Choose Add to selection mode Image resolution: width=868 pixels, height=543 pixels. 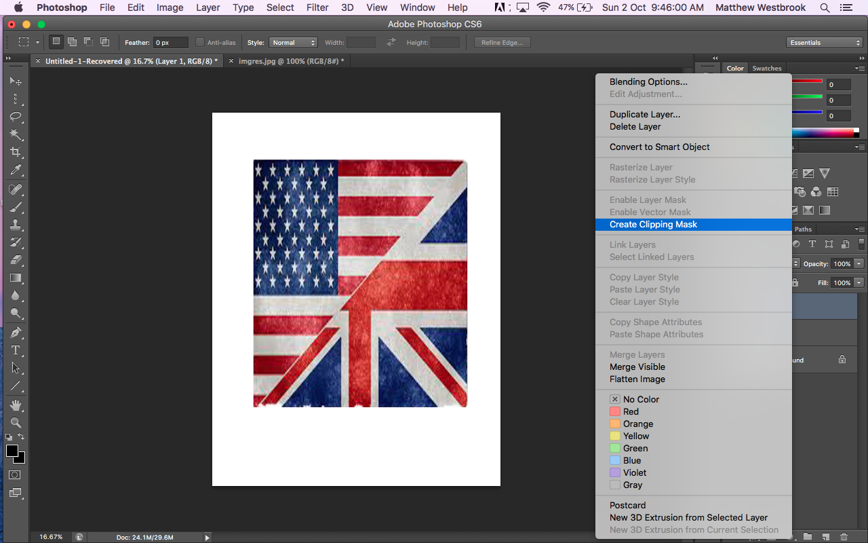click(x=73, y=42)
